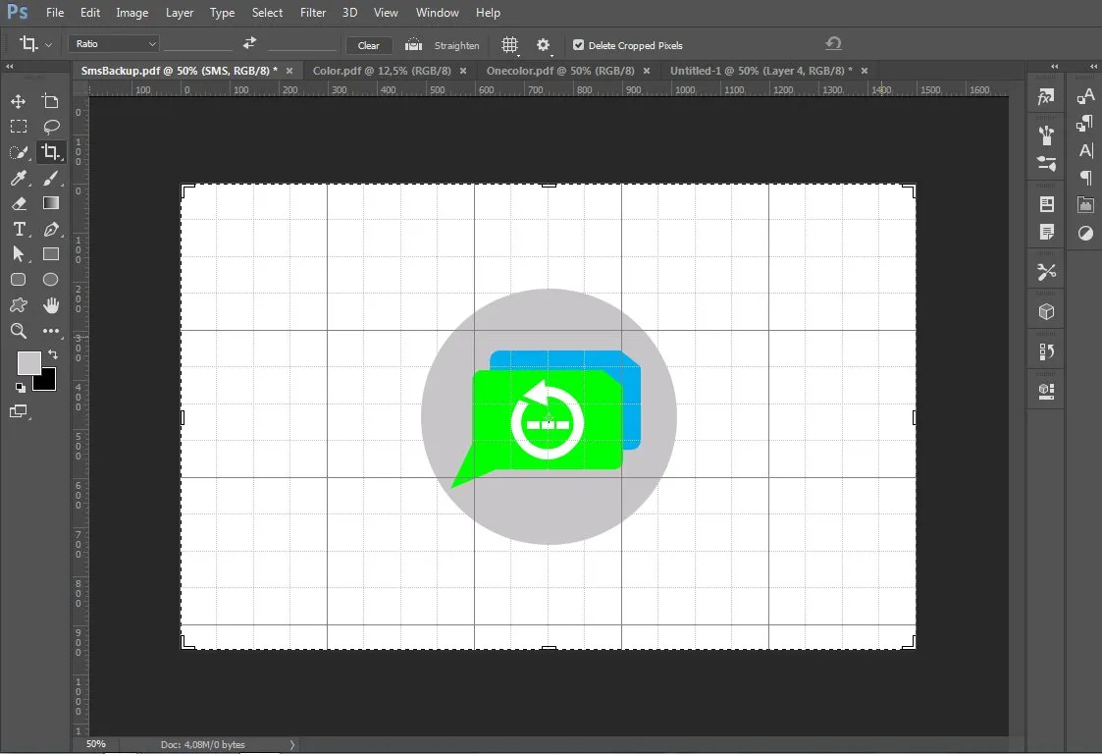1102x754 pixels.
Task: Open the Paragraph Styles panel icon
Action: point(1086,123)
